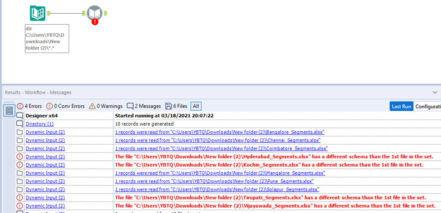Viewport: 441px width, 213px height.
Task: Select the Kochin_Segments.xlsx schema error message
Action: tap(269, 164)
